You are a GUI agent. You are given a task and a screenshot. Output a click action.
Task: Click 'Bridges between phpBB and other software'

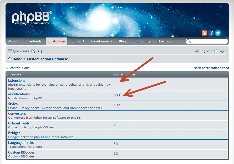[x=41, y=137]
